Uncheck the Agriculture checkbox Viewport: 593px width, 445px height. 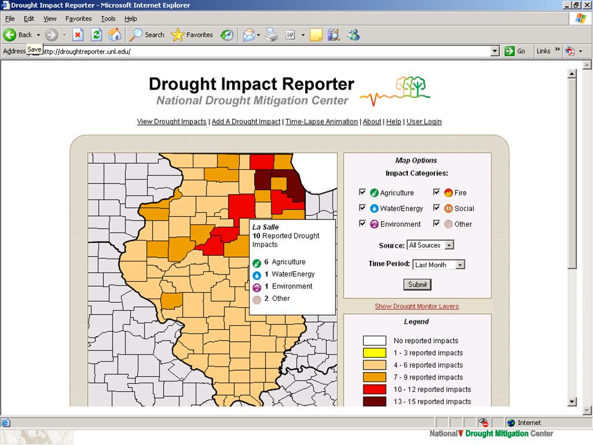point(363,192)
